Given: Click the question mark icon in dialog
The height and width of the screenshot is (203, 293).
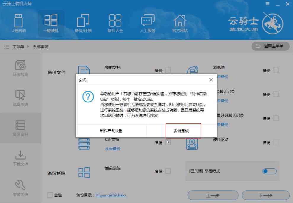Looking at the screenshot, I should 88,97.
